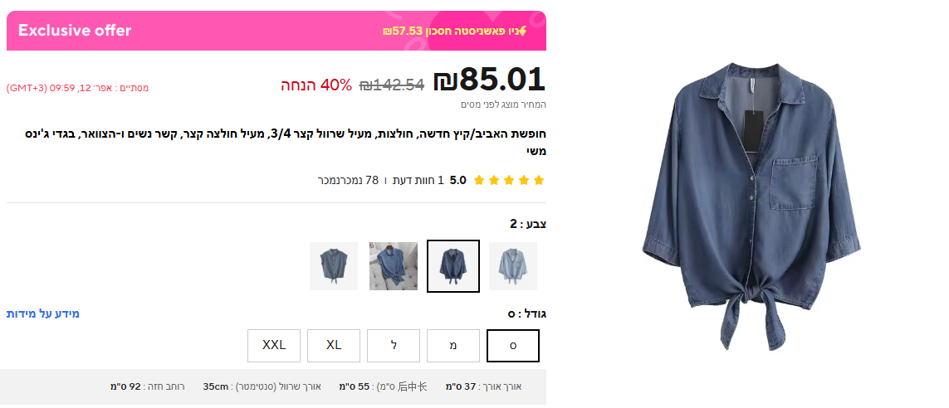Choose the מ size option
This screenshot has width=949, height=408.
point(453,346)
